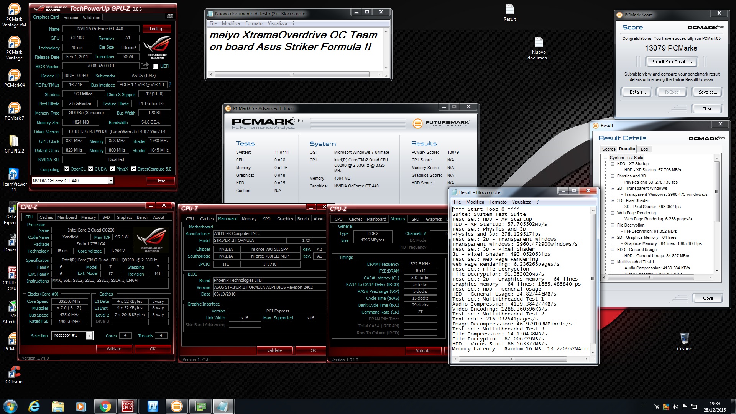Viewport: 736px width, 414px height.
Task: Open TeamViewer 11 desktop shortcut
Action: coord(14,180)
